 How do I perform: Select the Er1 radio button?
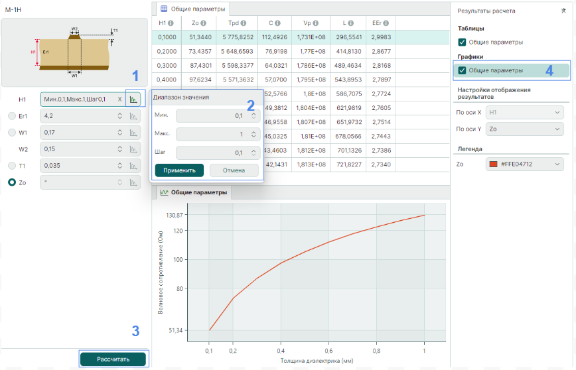click(x=12, y=116)
